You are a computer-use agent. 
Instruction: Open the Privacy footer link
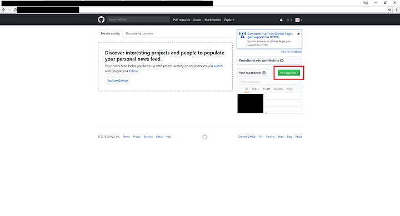137,137
